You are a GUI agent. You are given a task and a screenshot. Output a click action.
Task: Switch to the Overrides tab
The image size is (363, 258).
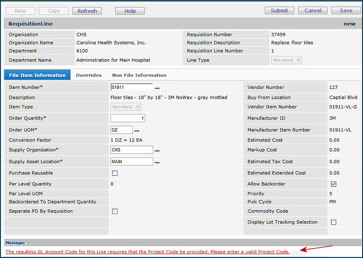(89, 75)
